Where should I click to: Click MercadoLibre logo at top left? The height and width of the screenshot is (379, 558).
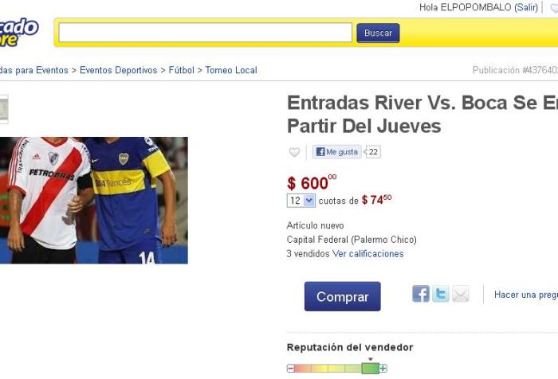18,32
